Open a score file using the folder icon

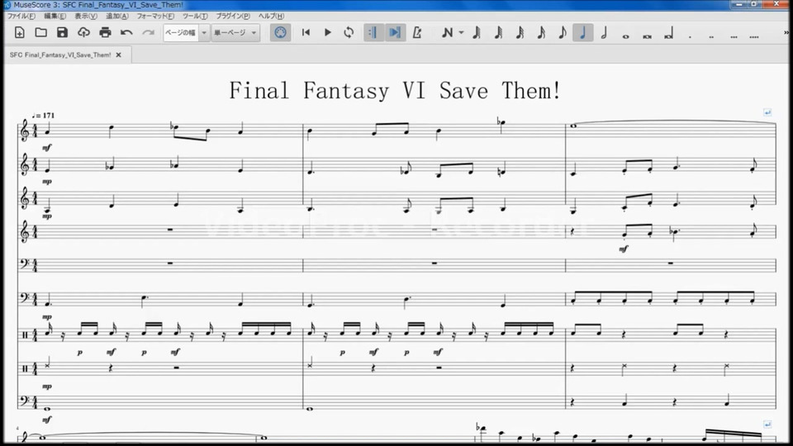(41, 33)
